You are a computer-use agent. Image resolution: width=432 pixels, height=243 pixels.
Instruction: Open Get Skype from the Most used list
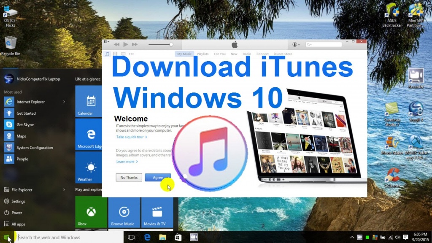tap(26, 125)
